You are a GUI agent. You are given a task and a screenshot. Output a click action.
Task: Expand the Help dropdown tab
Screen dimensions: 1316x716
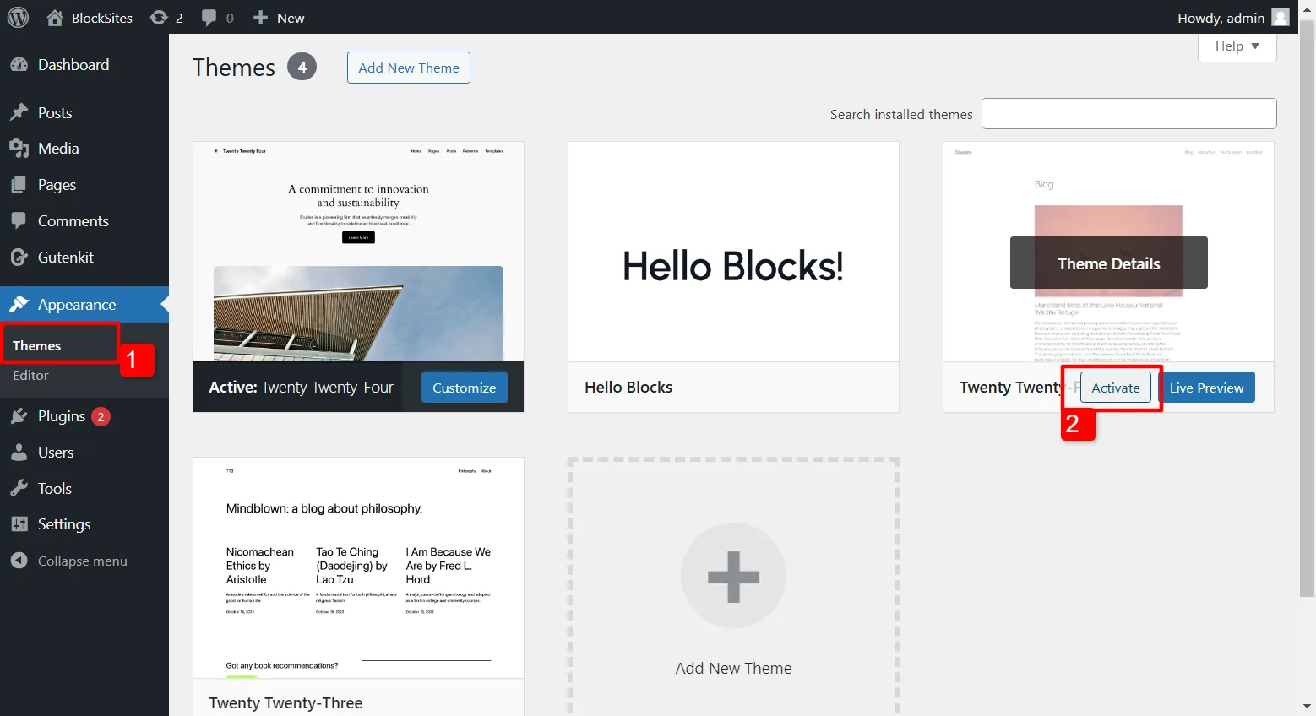[1237, 46]
